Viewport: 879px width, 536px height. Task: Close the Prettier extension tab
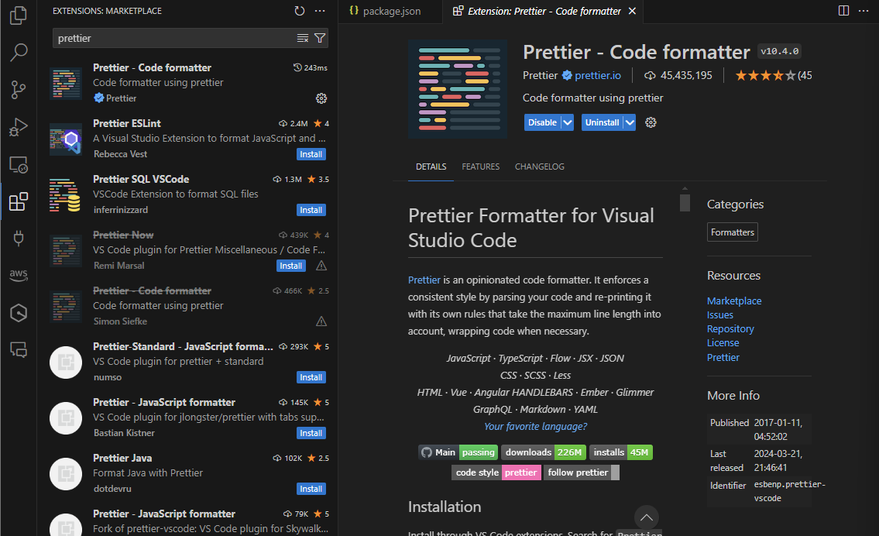point(632,11)
